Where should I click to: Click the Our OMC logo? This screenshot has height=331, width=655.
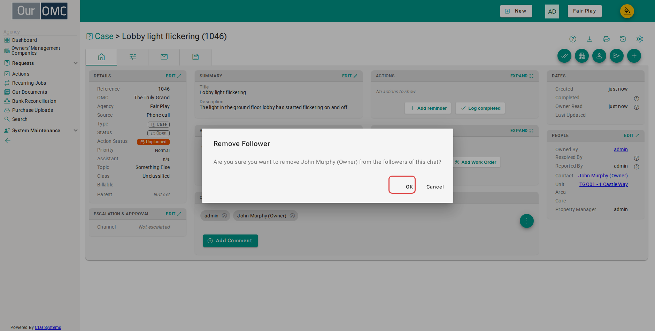point(40,11)
